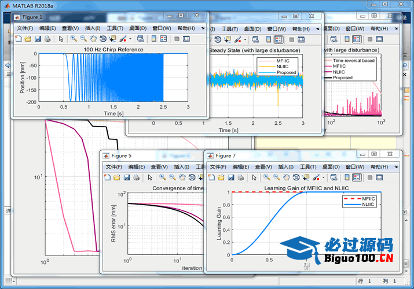Save Figure 7 using the floppy disk icon
The height and width of the screenshot is (289, 414).
[x=231, y=177]
